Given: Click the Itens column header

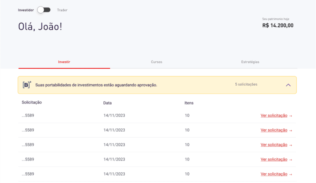Looking at the screenshot, I should pos(189,103).
